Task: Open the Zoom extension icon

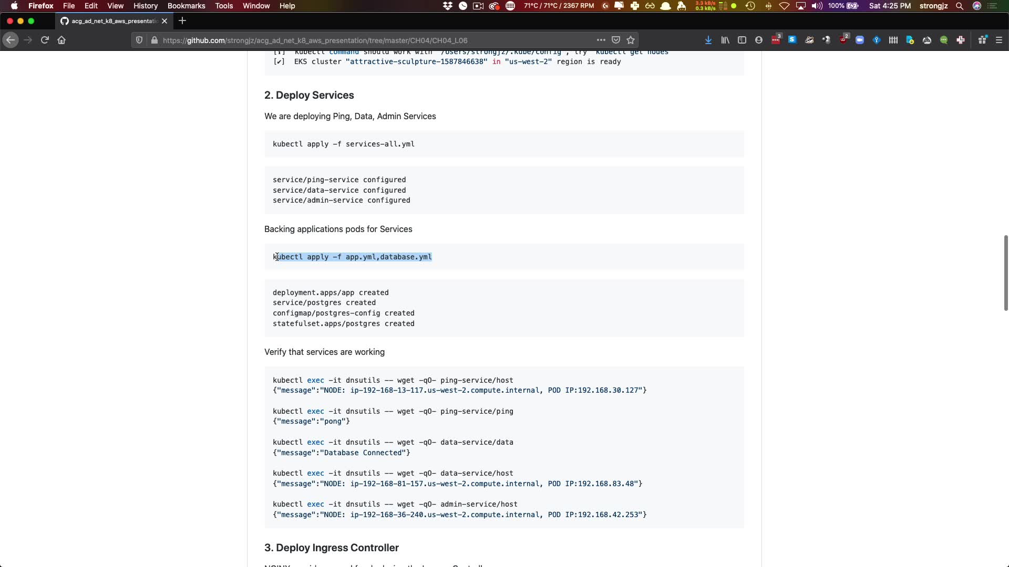Action: (860, 40)
